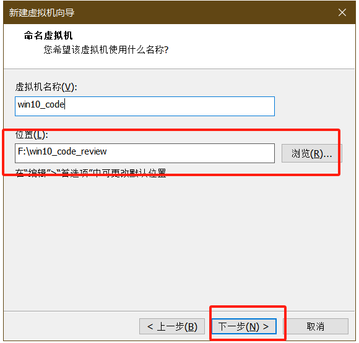Click the 虚拟机名称(V): label
Viewport: 359px width, 343px height.
coord(46,87)
